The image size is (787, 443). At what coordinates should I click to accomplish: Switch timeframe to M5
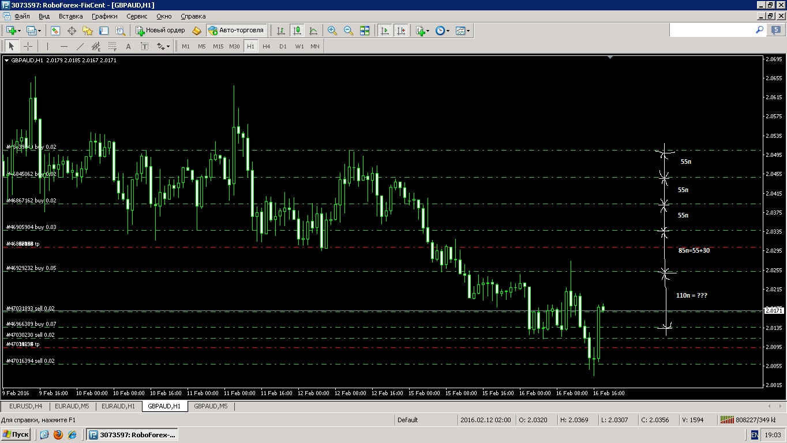(x=202, y=46)
